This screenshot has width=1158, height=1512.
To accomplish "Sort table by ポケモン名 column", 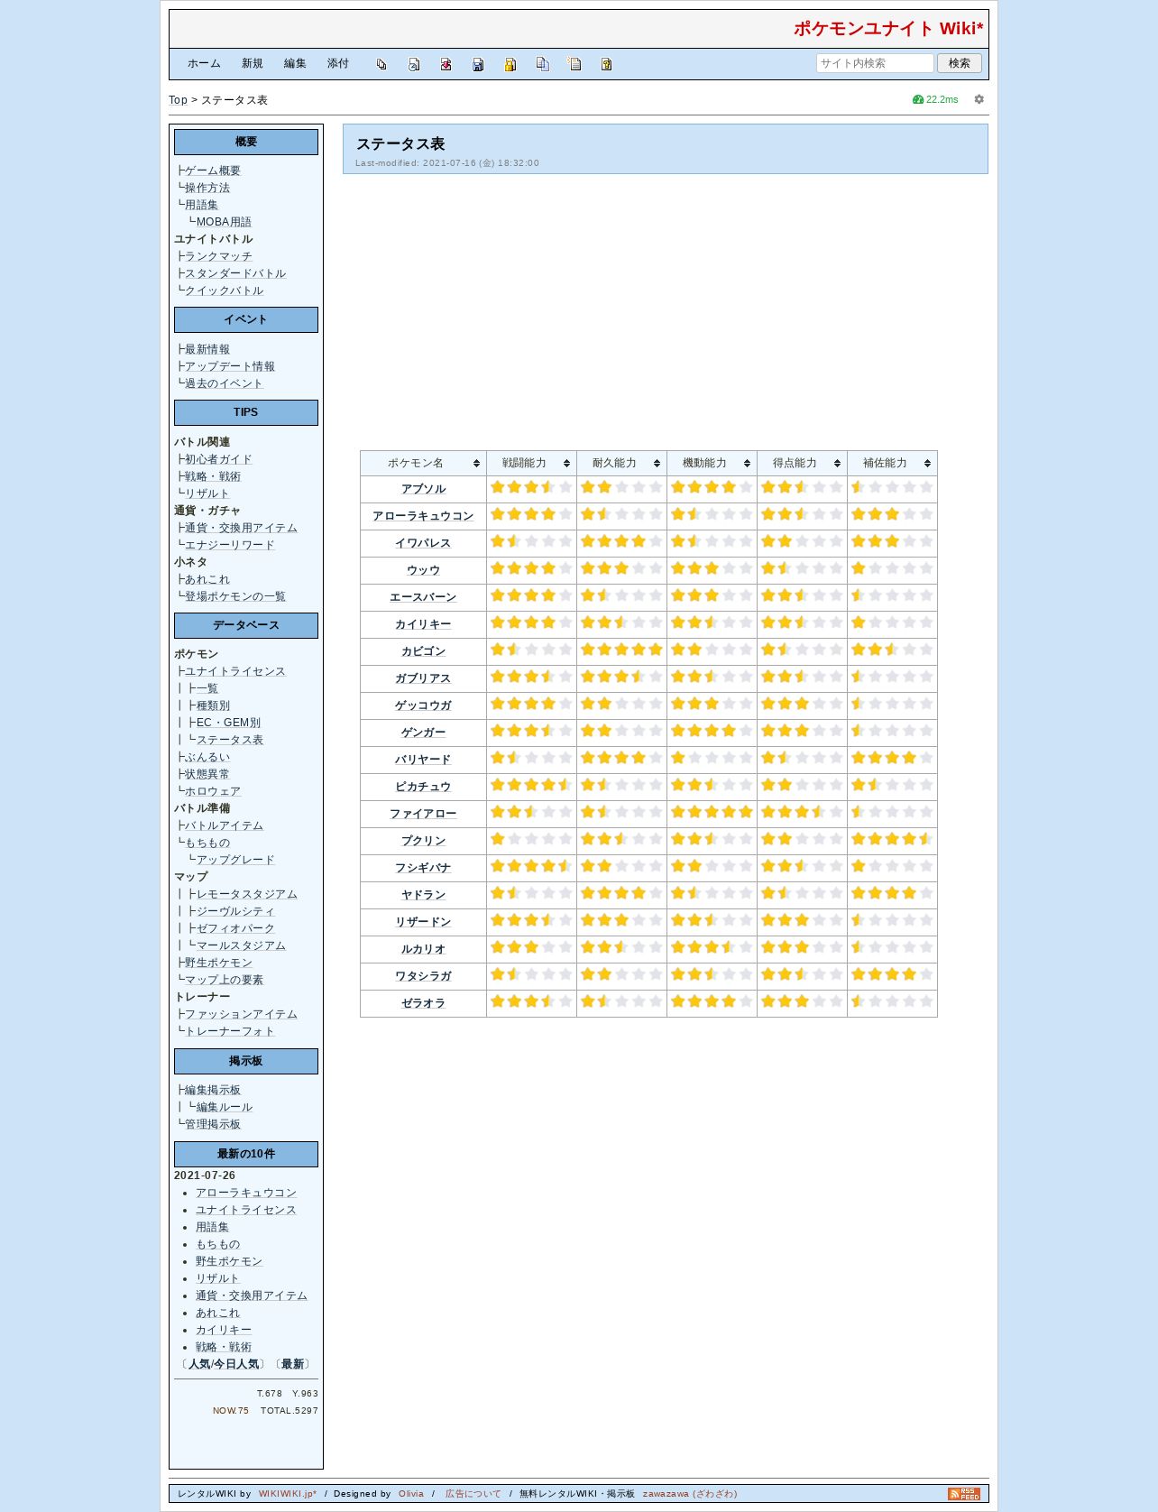I will tap(423, 463).
